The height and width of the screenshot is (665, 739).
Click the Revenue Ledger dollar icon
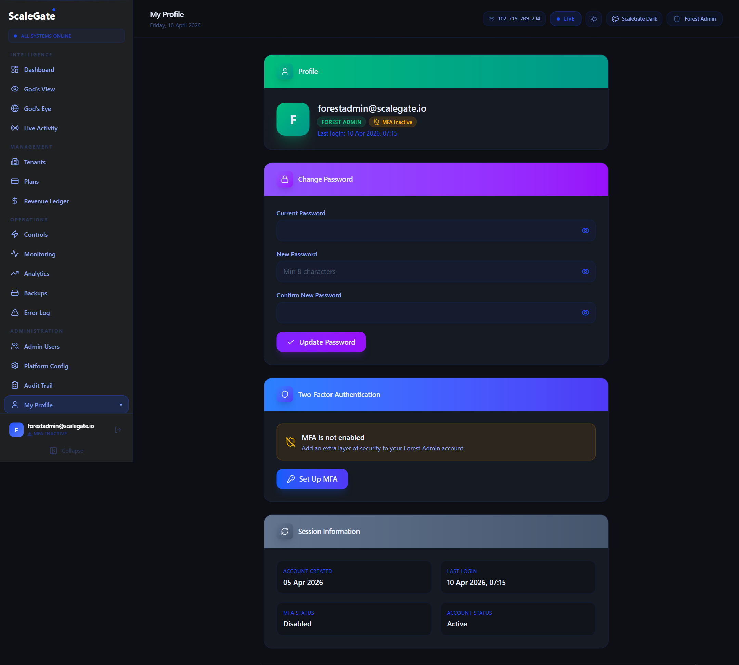click(15, 201)
